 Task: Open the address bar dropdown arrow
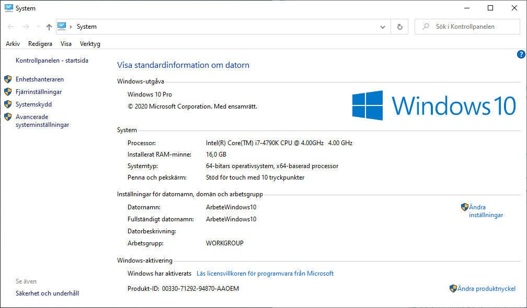pos(382,26)
